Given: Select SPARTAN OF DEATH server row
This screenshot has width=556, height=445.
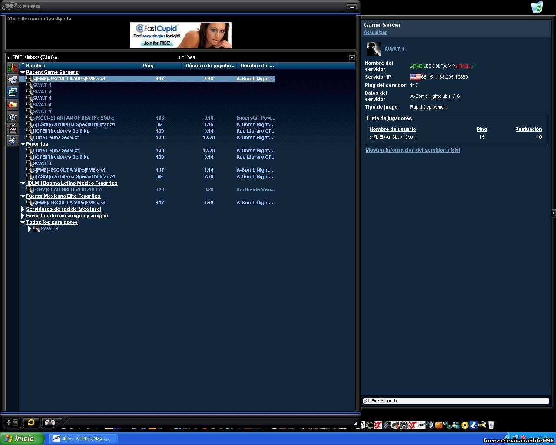Looking at the screenshot, I should point(148,118).
